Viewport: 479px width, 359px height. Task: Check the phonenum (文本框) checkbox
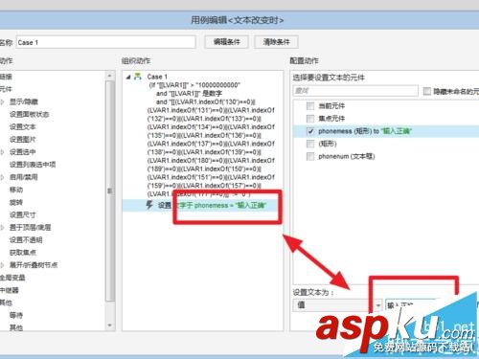click(x=310, y=156)
